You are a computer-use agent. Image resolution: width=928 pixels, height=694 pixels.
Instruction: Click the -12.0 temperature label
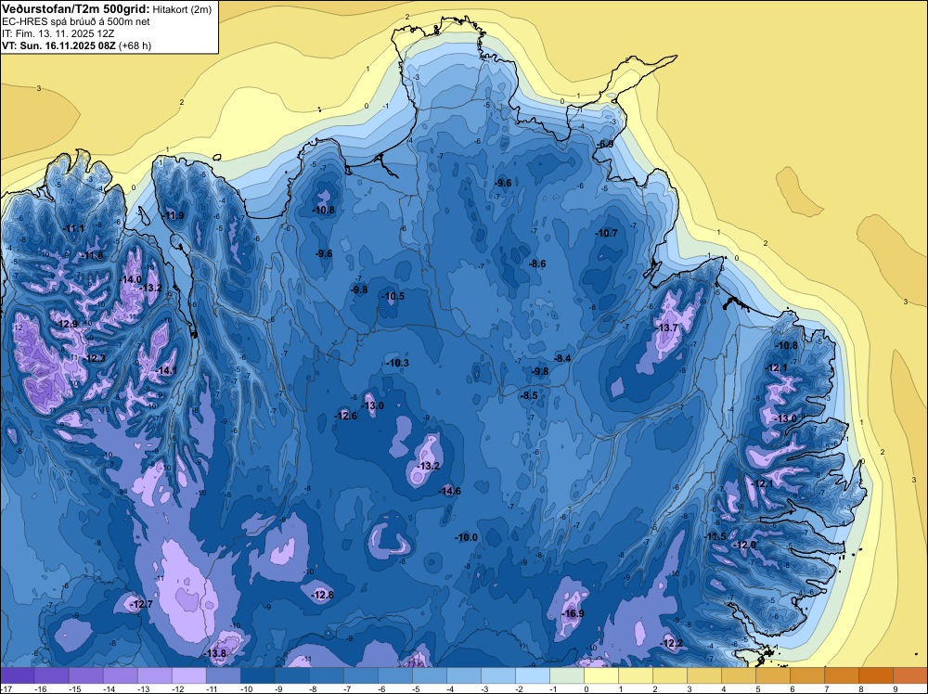click(744, 545)
